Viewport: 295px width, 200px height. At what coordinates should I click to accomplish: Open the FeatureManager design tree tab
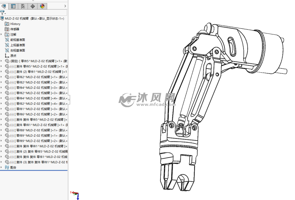[x=4, y=6]
